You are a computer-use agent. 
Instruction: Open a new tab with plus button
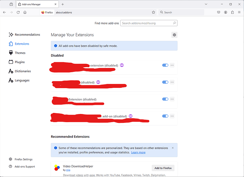point(63,4)
